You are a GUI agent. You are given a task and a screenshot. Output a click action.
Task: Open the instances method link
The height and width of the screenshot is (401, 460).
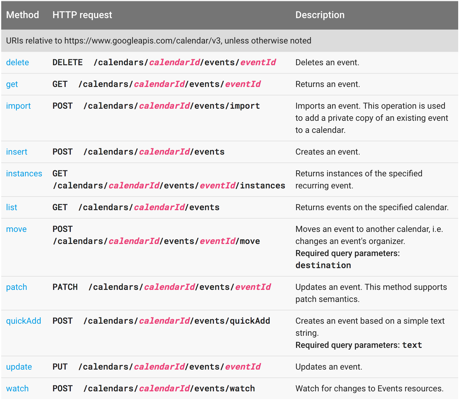click(x=24, y=174)
